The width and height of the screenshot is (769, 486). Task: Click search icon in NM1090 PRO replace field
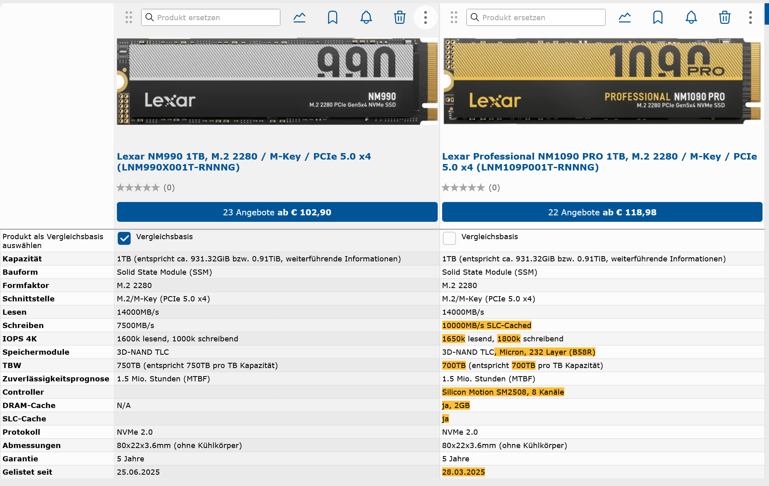click(475, 17)
